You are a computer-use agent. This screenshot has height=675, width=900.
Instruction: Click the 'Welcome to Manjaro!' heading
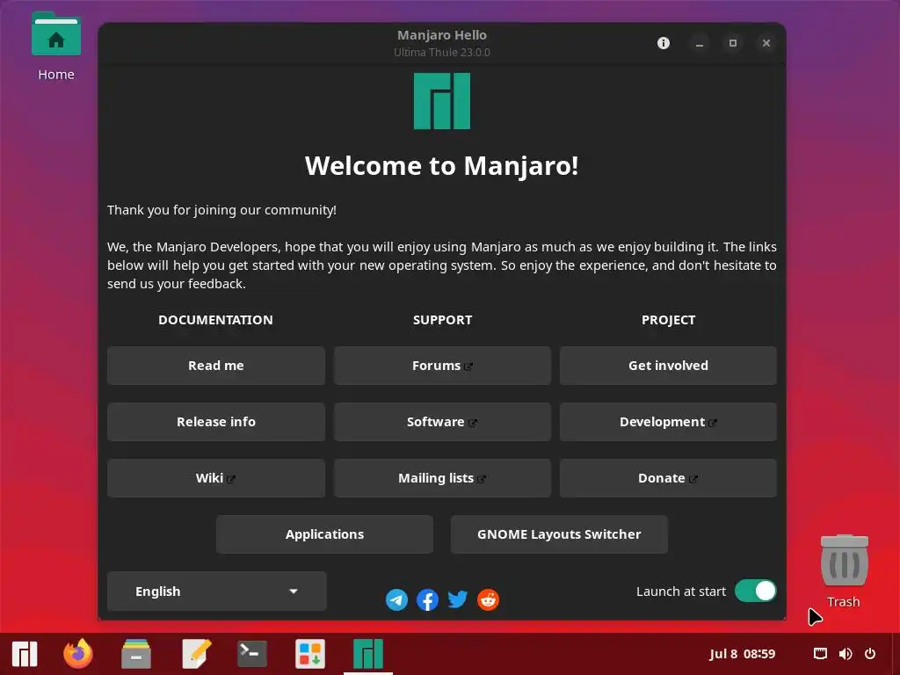click(442, 166)
